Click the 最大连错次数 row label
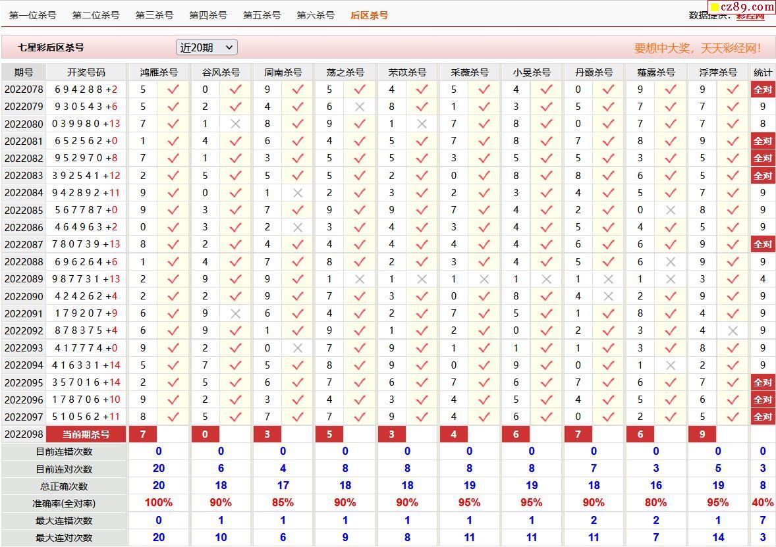The width and height of the screenshot is (776, 547). coord(64,520)
